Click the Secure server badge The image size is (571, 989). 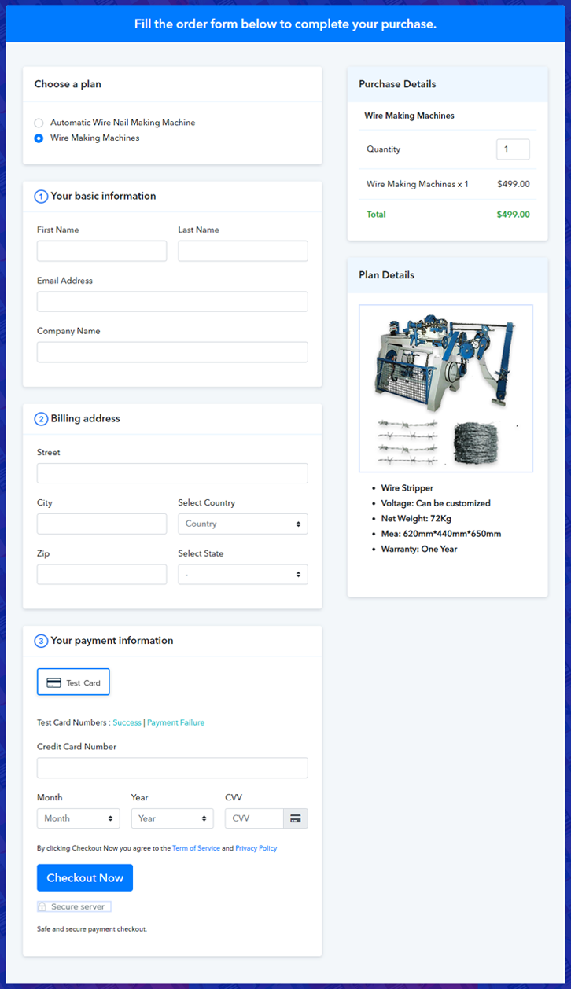[74, 906]
